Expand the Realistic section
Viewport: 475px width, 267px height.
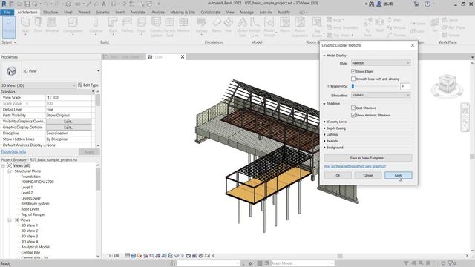click(325, 141)
